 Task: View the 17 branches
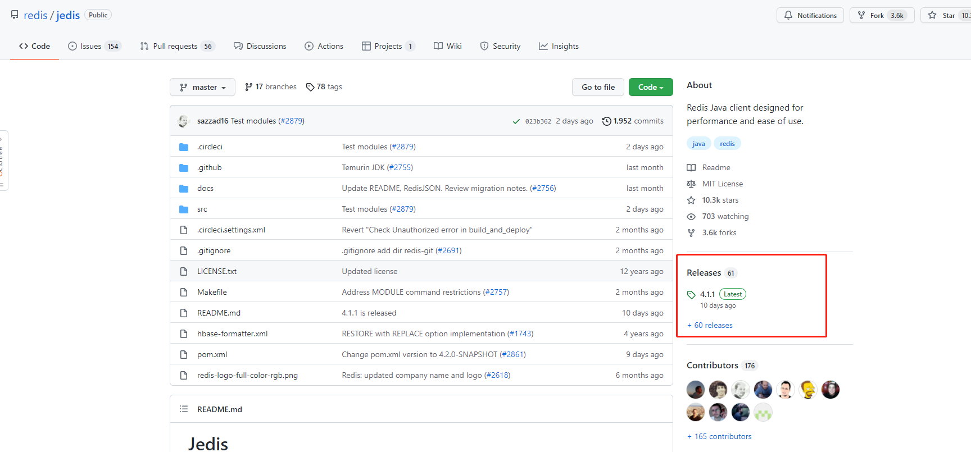coord(271,87)
